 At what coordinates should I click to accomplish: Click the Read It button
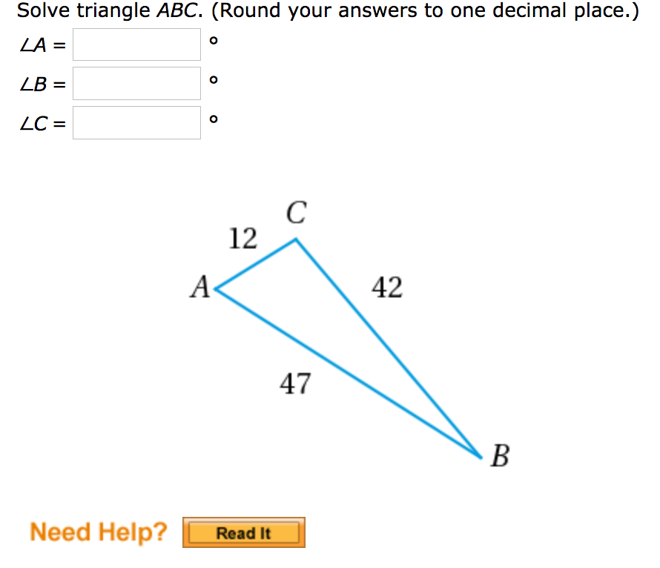click(243, 532)
